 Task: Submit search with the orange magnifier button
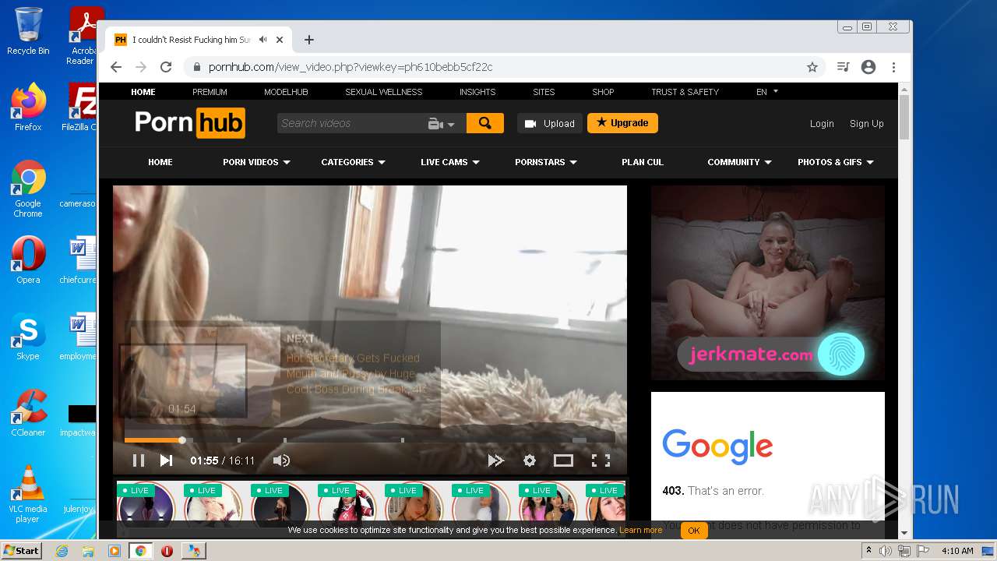tap(485, 123)
